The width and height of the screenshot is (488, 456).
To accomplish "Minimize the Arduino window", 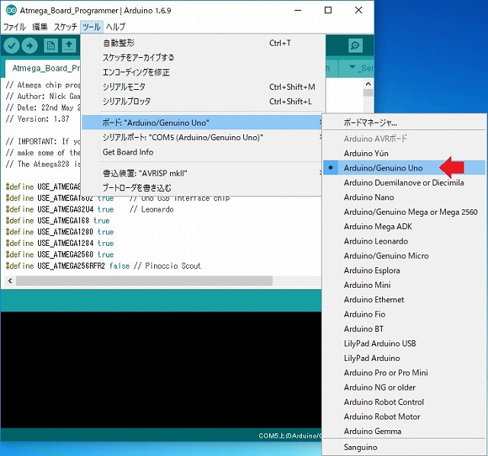I will pos(298,10).
